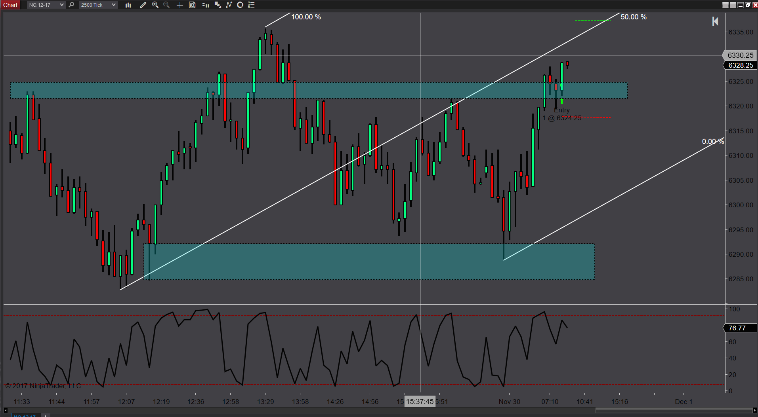This screenshot has height=417, width=758.
Task: Click the red Chart title label
Action: point(10,5)
